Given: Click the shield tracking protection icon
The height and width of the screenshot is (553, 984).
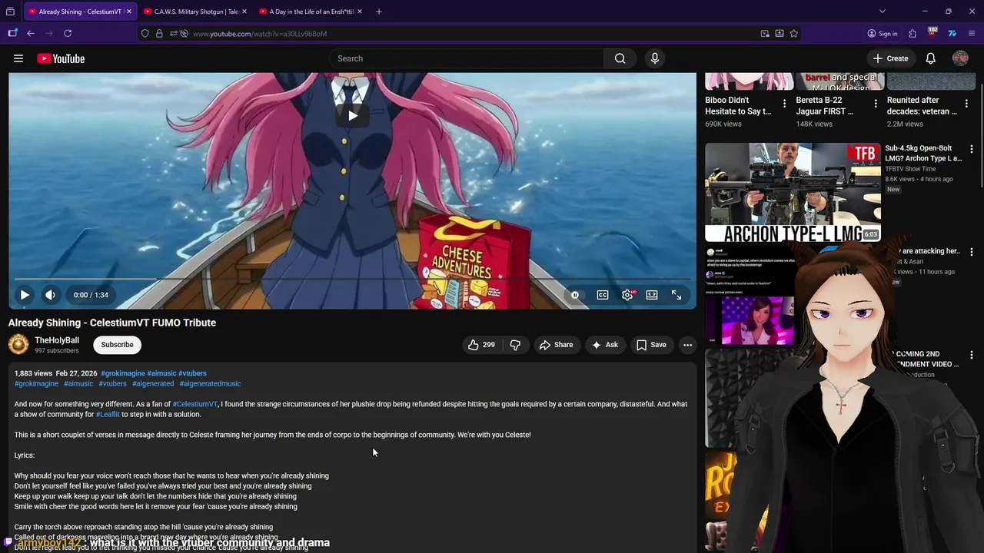Looking at the screenshot, I should coord(145,34).
